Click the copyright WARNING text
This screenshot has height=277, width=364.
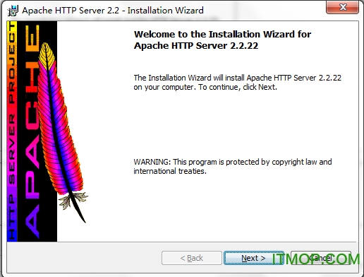click(x=233, y=166)
